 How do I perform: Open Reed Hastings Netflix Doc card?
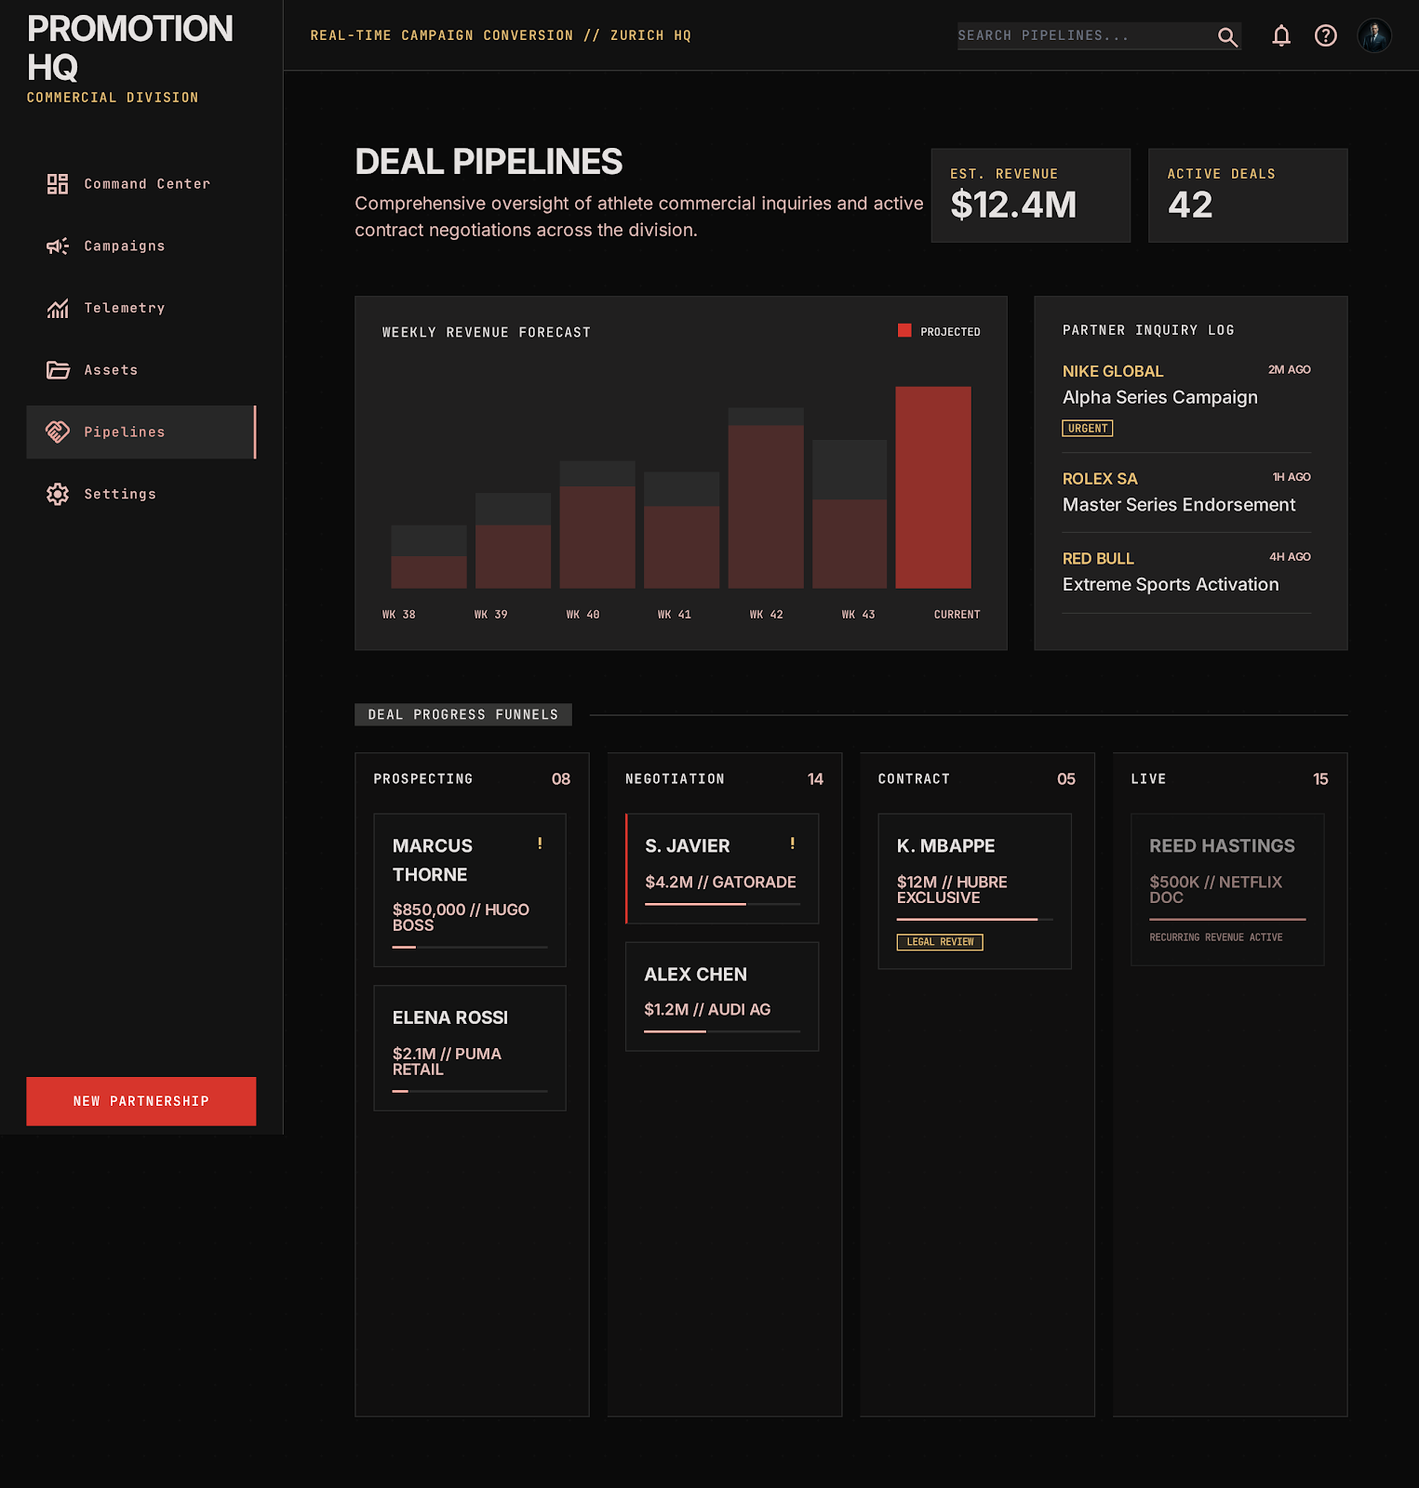point(1227,889)
